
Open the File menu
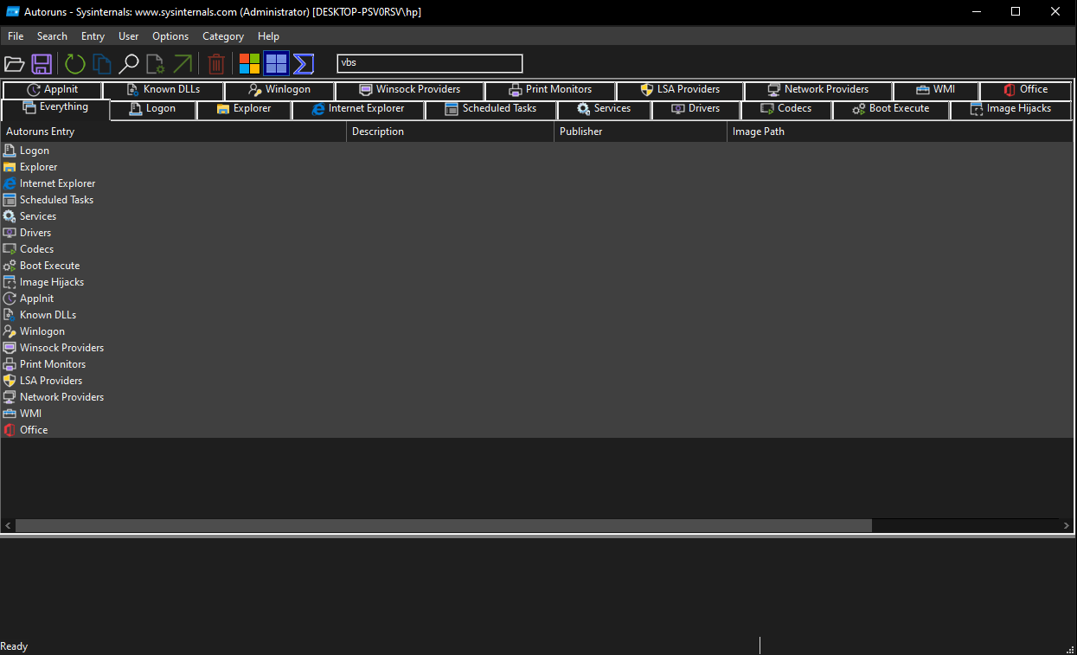[16, 36]
